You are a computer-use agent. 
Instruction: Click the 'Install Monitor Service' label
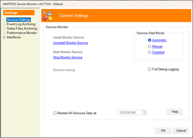pos(69,37)
